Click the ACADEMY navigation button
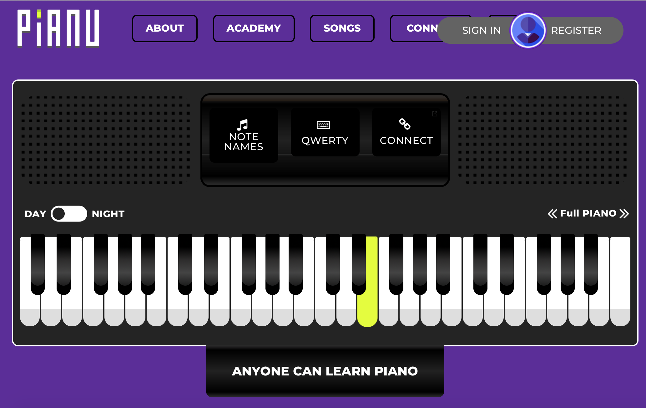This screenshot has height=408, width=646. click(x=254, y=29)
